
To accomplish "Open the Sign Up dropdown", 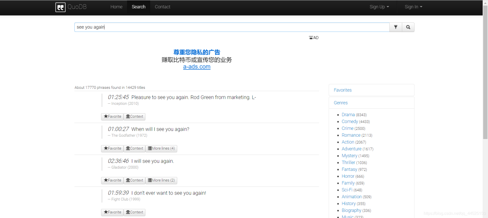I will (x=379, y=7).
